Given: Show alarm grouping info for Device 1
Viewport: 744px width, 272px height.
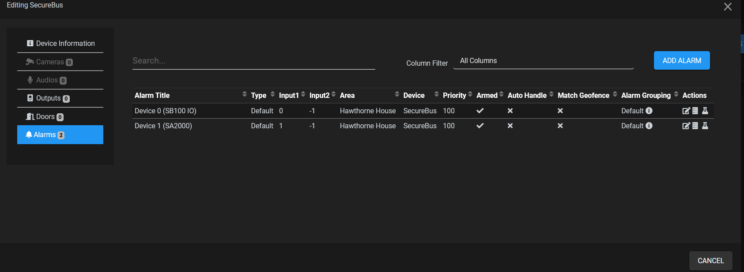Looking at the screenshot, I should click(x=649, y=126).
